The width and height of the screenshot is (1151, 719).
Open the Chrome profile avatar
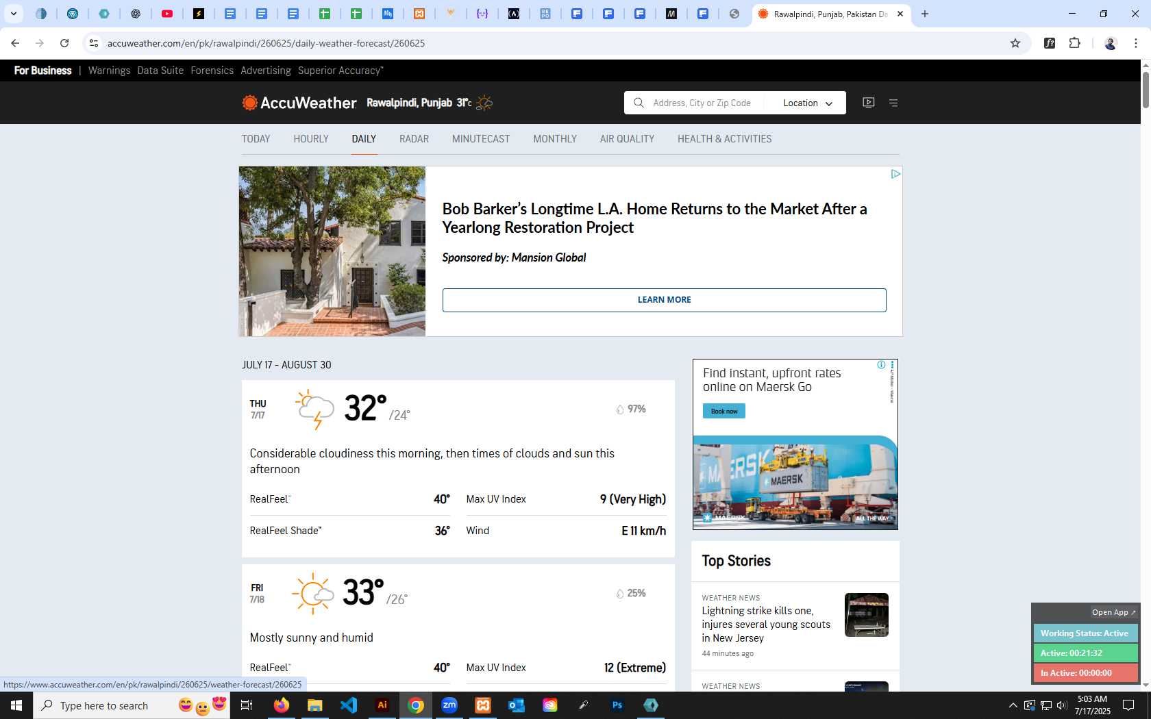(1111, 43)
